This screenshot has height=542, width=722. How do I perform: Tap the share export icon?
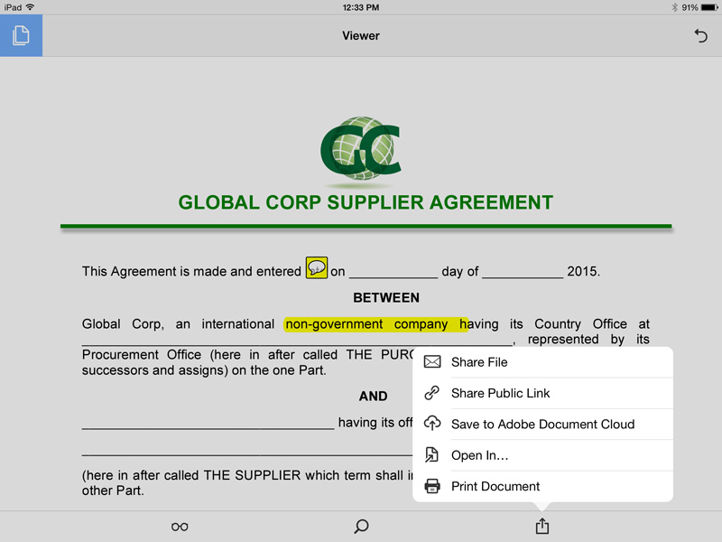pos(542,526)
